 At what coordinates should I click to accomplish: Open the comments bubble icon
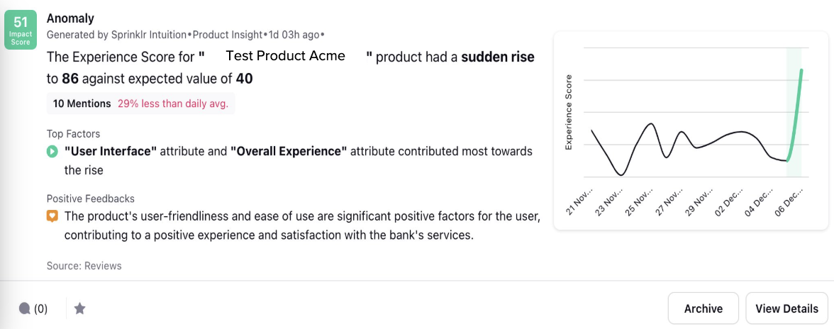[x=24, y=308]
